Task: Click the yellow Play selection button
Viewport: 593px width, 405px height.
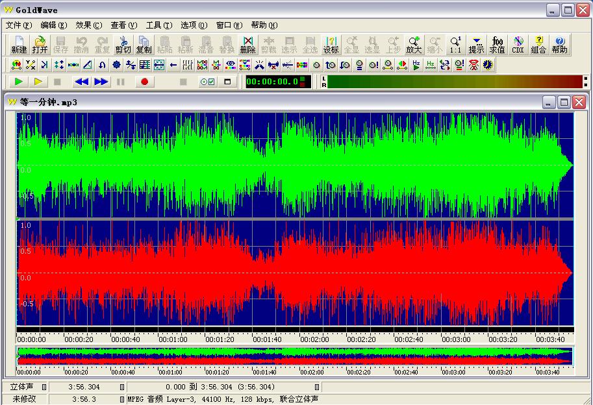Action: [38, 82]
